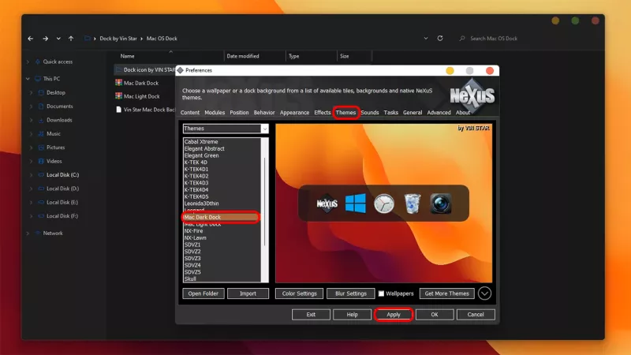Viewport: 631px width, 355px height.
Task: Click the Mac Dark Dock archive icon in file list
Action: pyautogui.click(x=119, y=83)
